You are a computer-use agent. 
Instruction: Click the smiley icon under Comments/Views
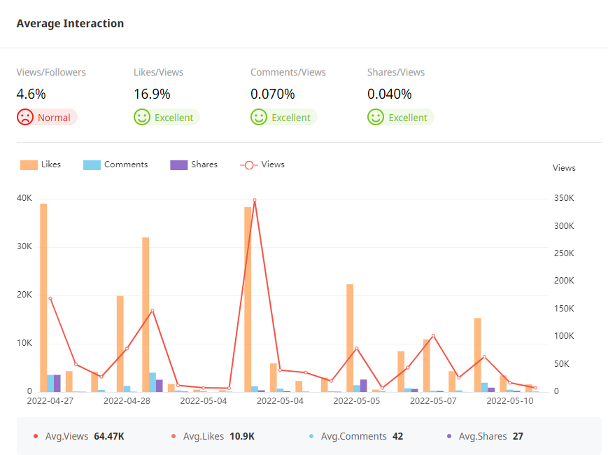point(259,118)
